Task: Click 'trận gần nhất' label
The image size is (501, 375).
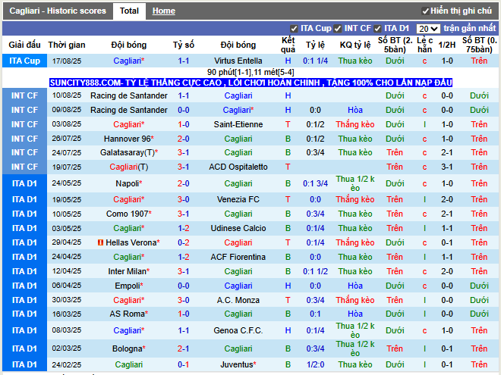Action: (x=470, y=28)
